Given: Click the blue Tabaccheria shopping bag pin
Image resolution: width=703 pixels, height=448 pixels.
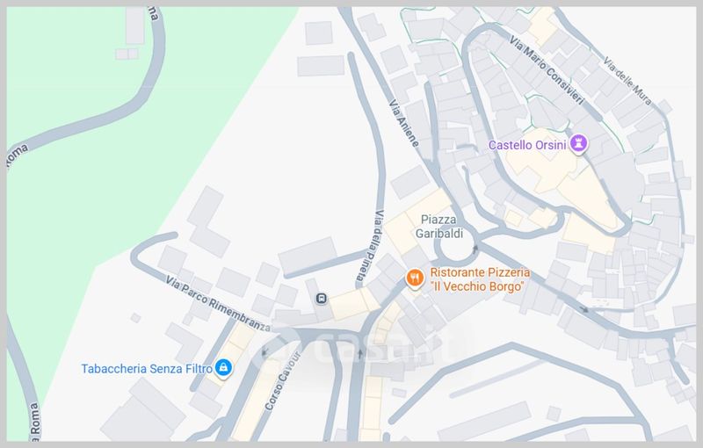Looking at the screenshot, I should [223, 368].
